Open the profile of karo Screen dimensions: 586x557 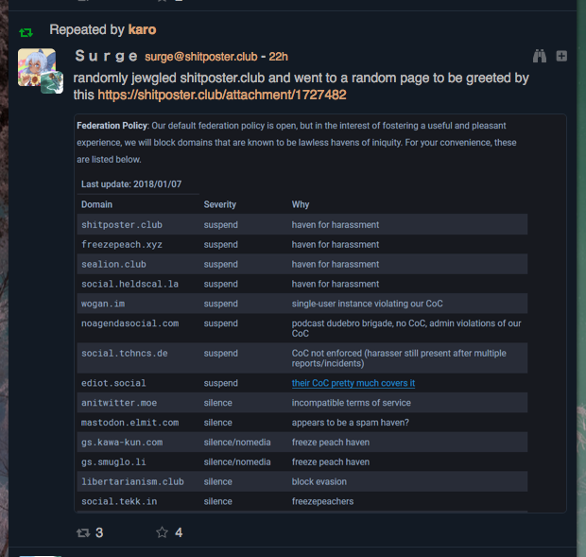(x=142, y=29)
